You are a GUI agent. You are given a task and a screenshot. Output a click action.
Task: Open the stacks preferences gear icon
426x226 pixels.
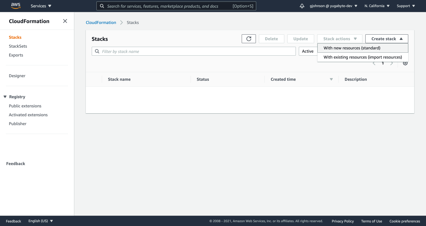point(405,63)
